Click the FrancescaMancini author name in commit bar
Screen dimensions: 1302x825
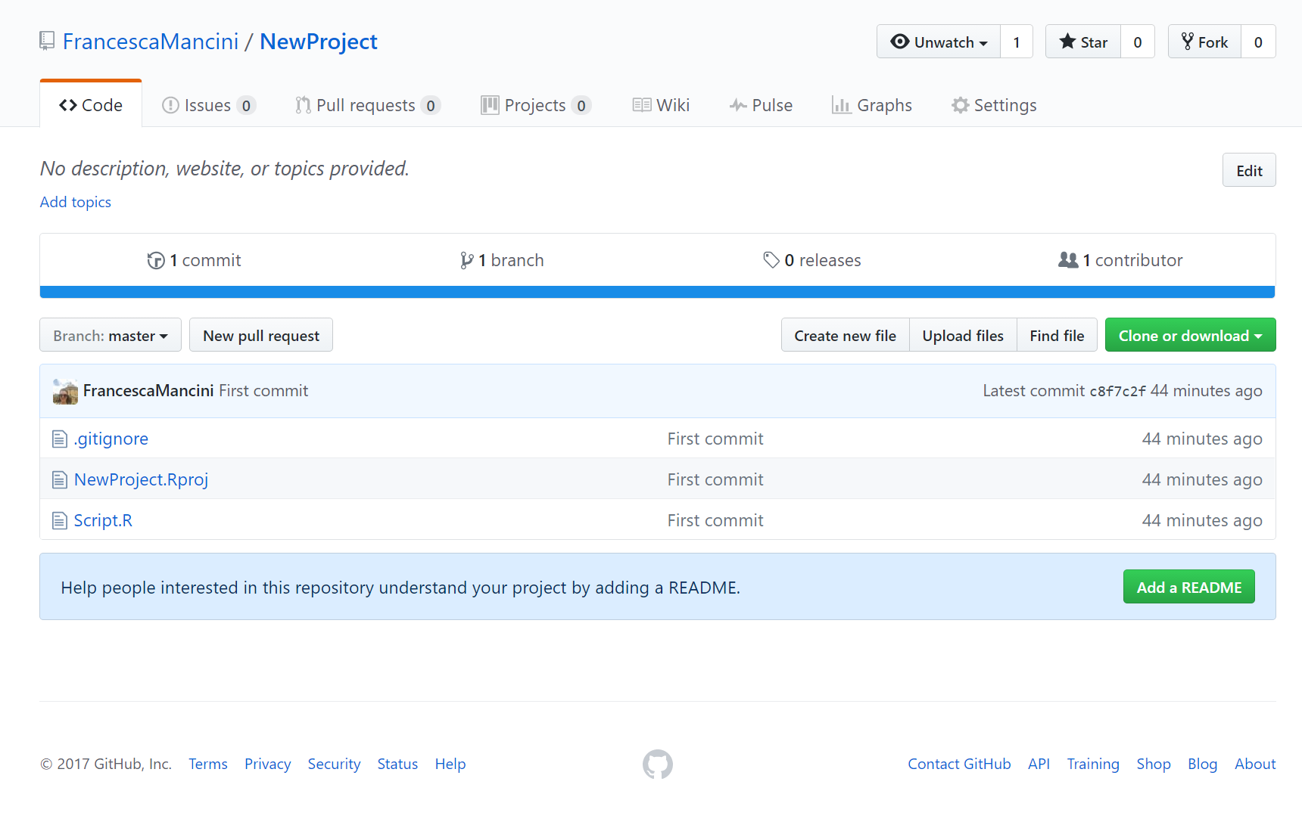tap(148, 391)
